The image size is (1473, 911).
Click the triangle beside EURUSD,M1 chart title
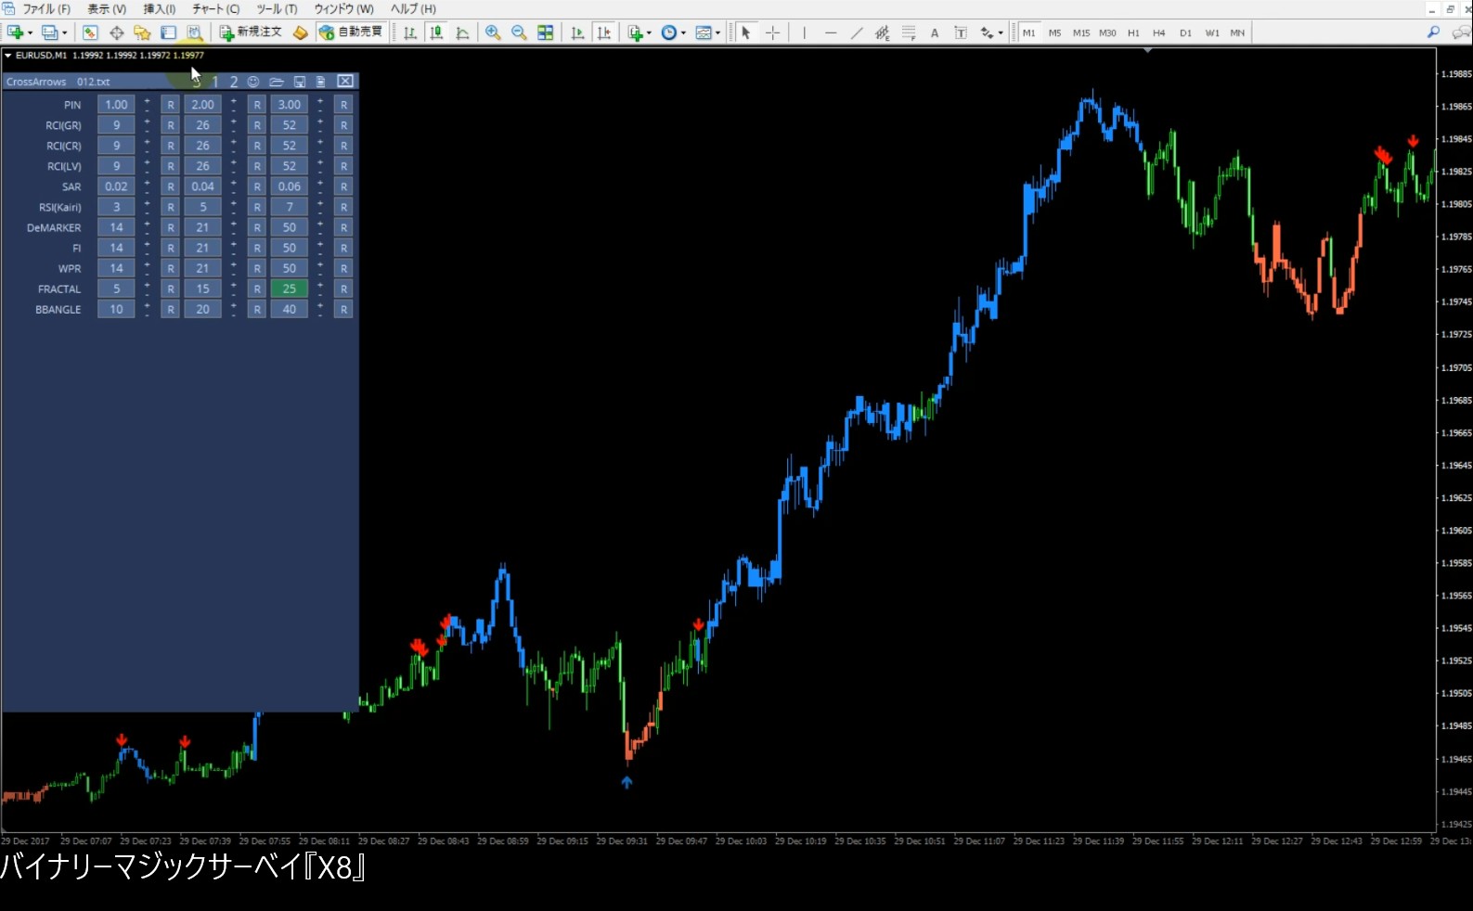8,56
